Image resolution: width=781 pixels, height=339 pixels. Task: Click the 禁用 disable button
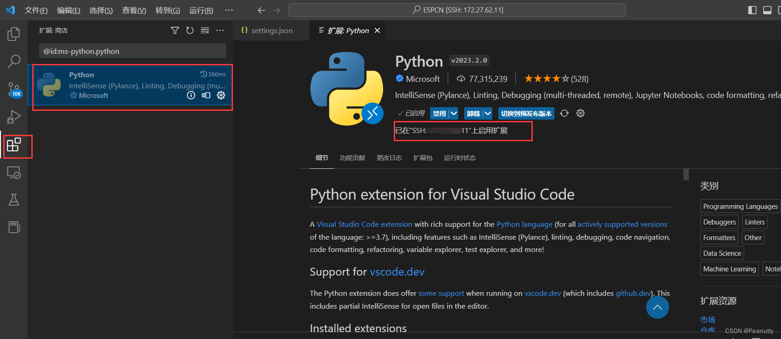point(439,113)
